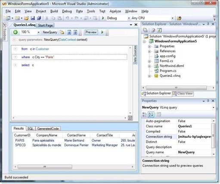Switch to the Class View tab
This screenshot has height=184, width=220.
(x=183, y=93)
